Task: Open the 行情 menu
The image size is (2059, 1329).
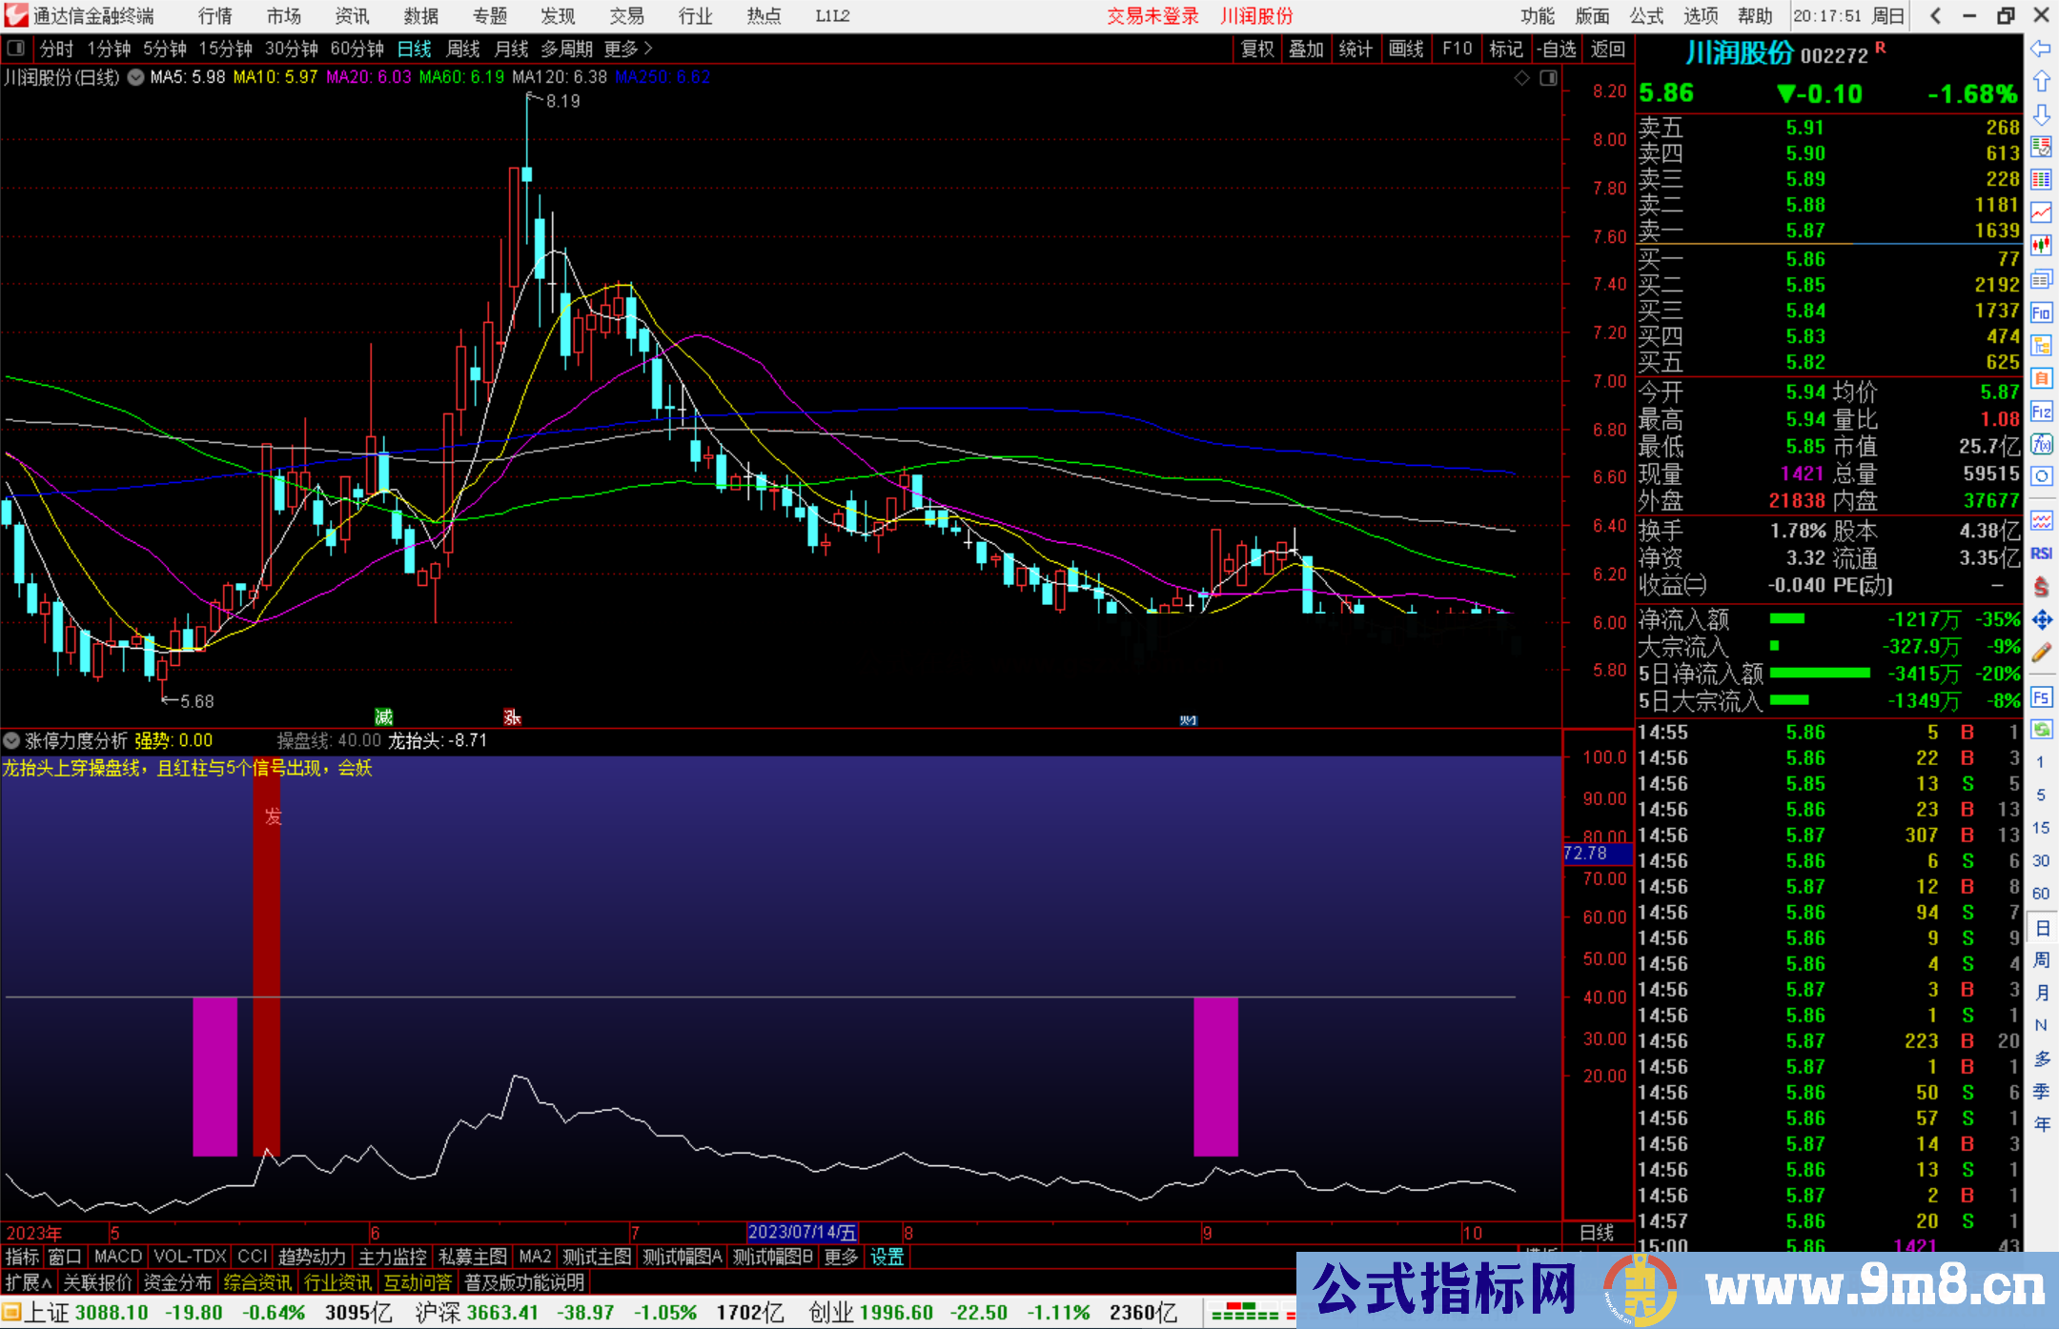Action: (214, 16)
